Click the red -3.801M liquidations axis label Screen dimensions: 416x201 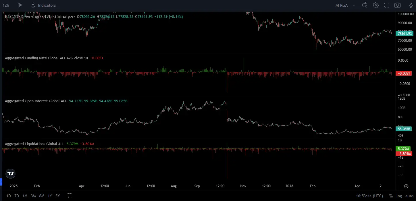[405, 153]
